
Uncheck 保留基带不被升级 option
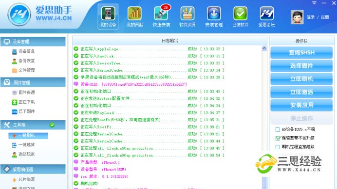coord(278,138)
